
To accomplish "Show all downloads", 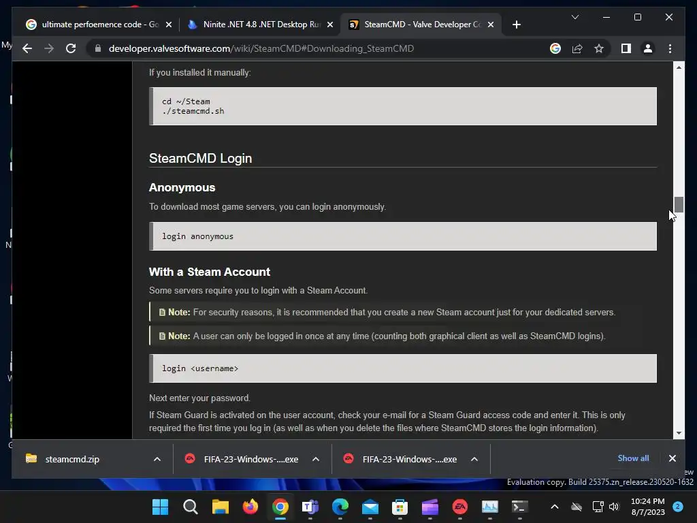I will (633, 458).
